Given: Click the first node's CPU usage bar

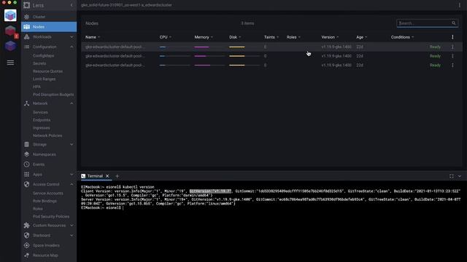Looking at the screenshot, I should [174, 47].
